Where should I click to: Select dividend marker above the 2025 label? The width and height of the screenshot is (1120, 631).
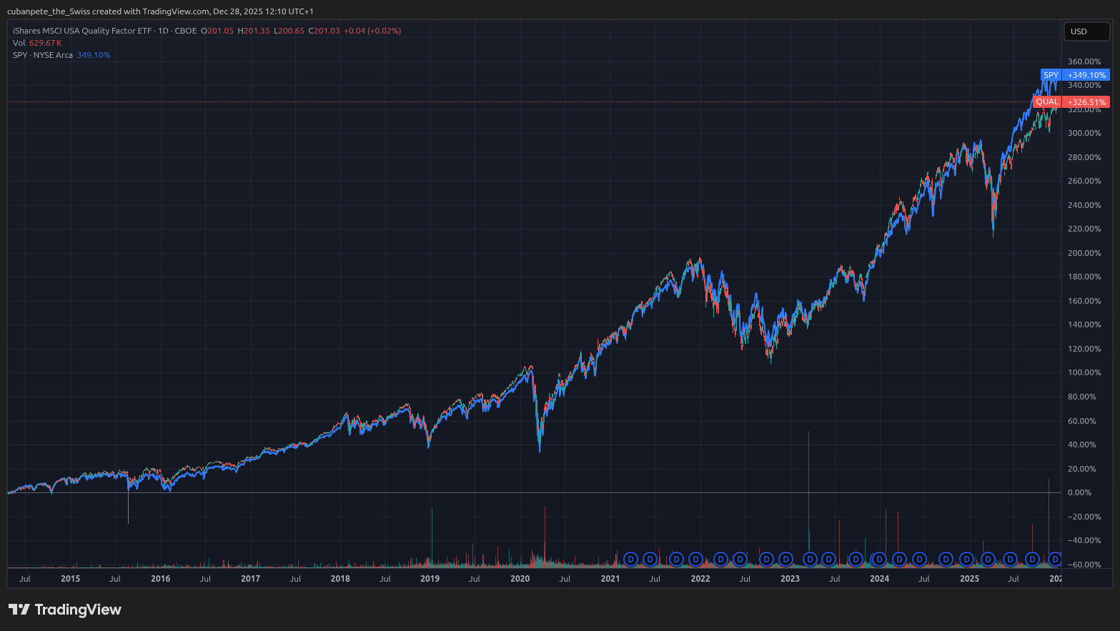point(966,559)
